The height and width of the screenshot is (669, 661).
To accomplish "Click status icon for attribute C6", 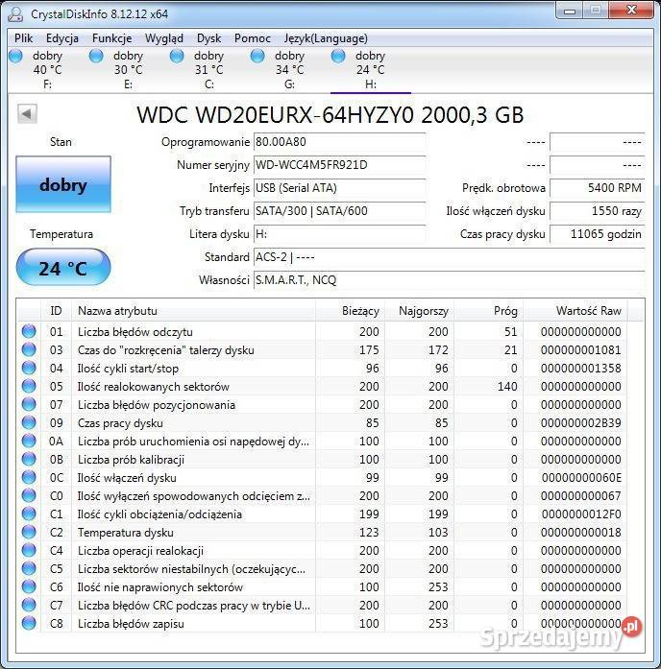I will point(29,587).
